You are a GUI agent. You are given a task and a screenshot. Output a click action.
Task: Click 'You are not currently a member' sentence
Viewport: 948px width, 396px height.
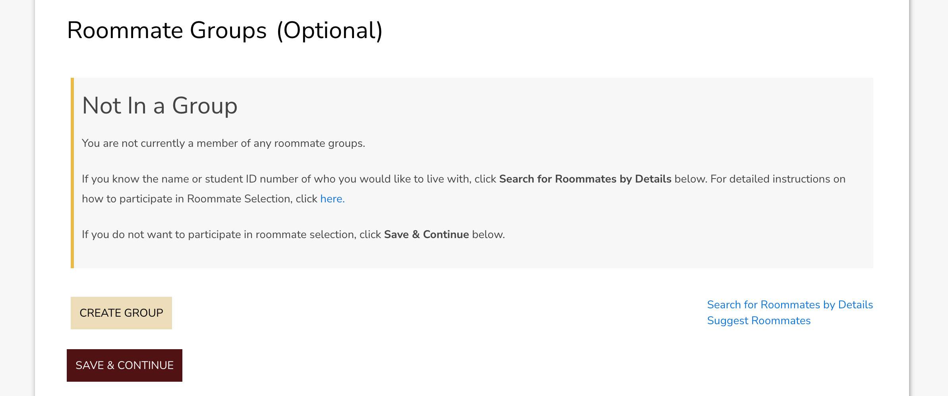pyautogui.click(x=223, y=143)
